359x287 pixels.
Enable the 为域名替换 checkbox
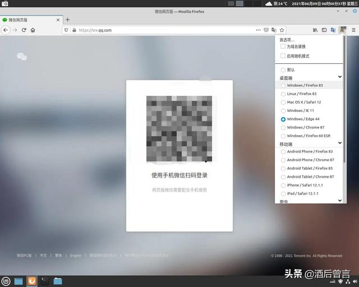(x=283, y=47)
